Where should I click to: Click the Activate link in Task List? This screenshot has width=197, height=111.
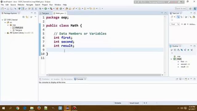click(192, 24)
